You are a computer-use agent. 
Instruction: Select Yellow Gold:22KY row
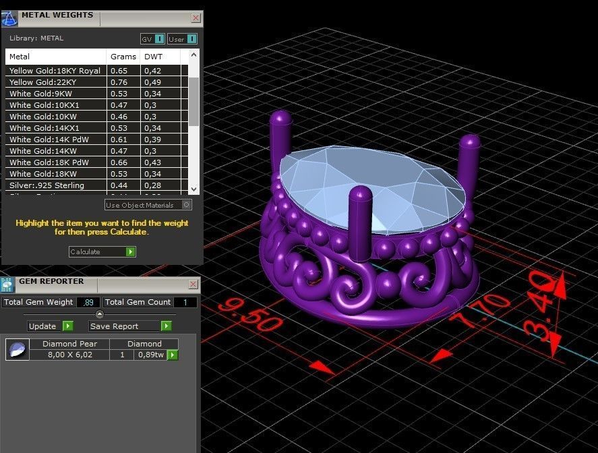tap(97, 82)
